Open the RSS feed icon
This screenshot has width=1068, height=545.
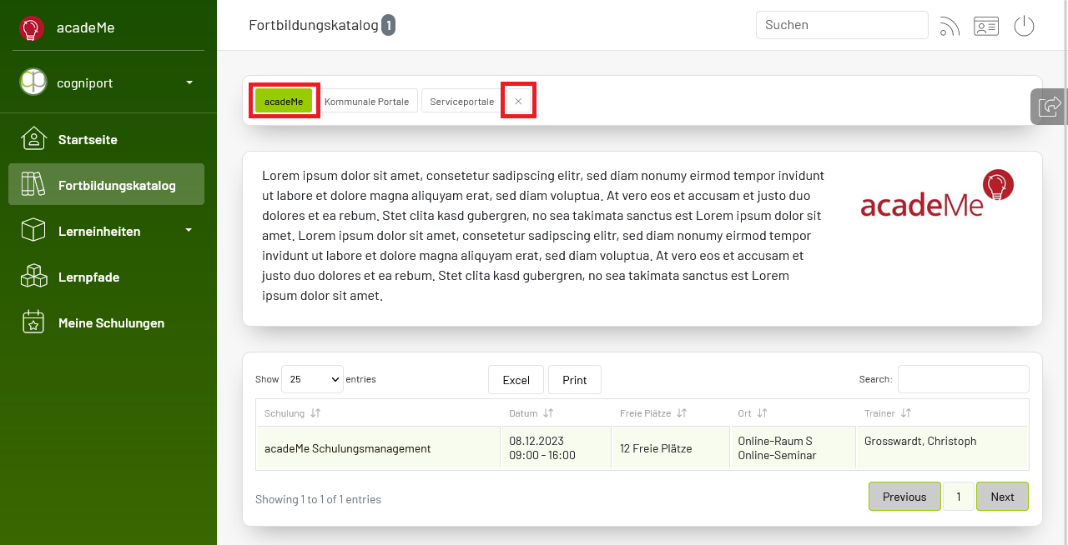[x=950, y=27]
